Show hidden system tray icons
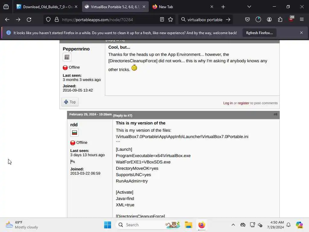 (233, 225)
